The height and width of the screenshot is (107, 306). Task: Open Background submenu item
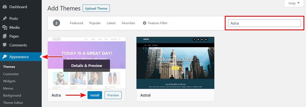point(12,96)
